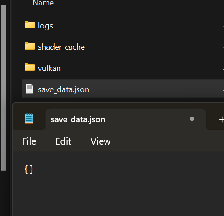The height and width of the screenshot is (216, 224).
Task: Select the vulkan folder name
Action: 49,68
